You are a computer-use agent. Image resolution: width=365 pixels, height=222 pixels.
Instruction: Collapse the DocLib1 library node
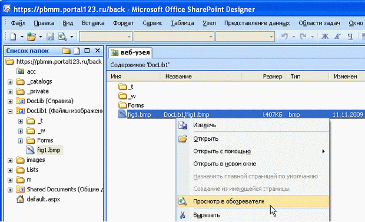[x=10, y=111]
